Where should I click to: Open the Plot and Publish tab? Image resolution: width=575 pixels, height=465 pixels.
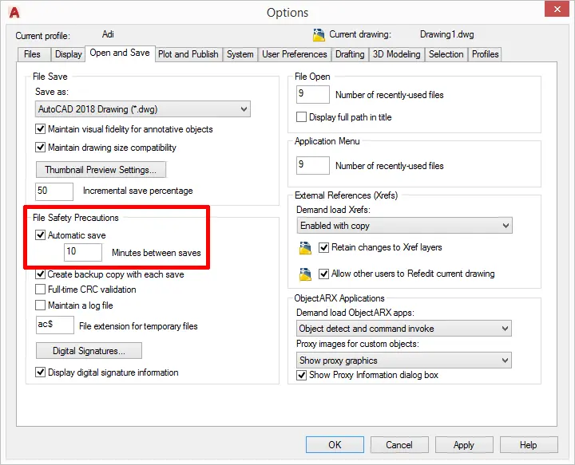coord(188,54)
